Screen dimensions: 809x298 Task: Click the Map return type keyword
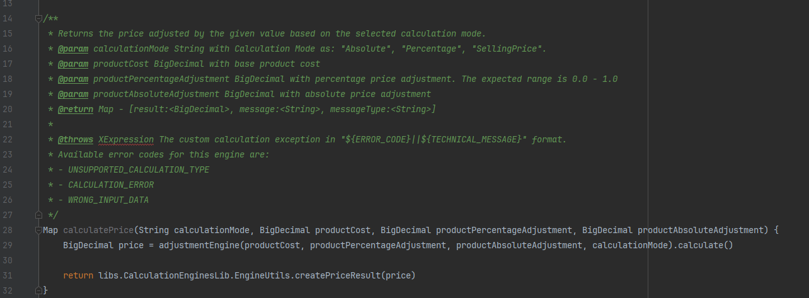(x=50, y=230)
